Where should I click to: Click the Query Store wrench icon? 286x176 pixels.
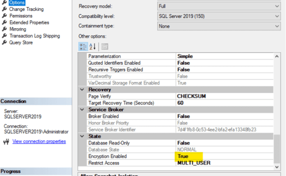[4, 42]
